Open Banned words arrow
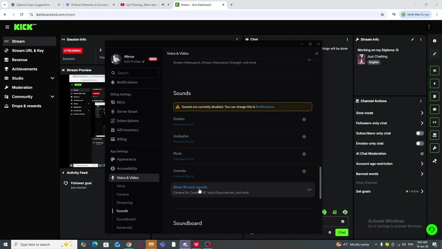The height and width of the screenshot is (249, 442). 422,174
